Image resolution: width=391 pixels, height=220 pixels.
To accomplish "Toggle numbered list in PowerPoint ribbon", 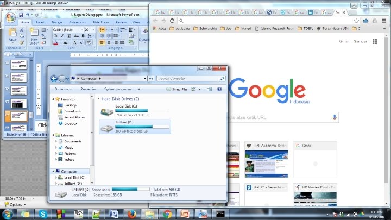I will (111, 30).
